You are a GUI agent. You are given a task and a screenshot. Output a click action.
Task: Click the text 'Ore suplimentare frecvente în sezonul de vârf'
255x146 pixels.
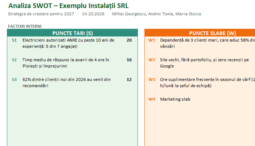coord(205,80)
